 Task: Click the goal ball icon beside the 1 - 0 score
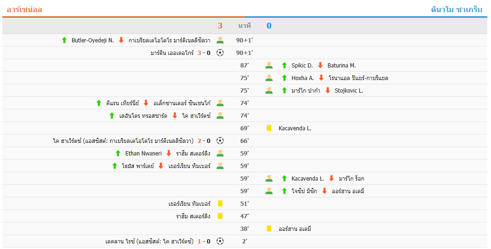coord(220,241)
